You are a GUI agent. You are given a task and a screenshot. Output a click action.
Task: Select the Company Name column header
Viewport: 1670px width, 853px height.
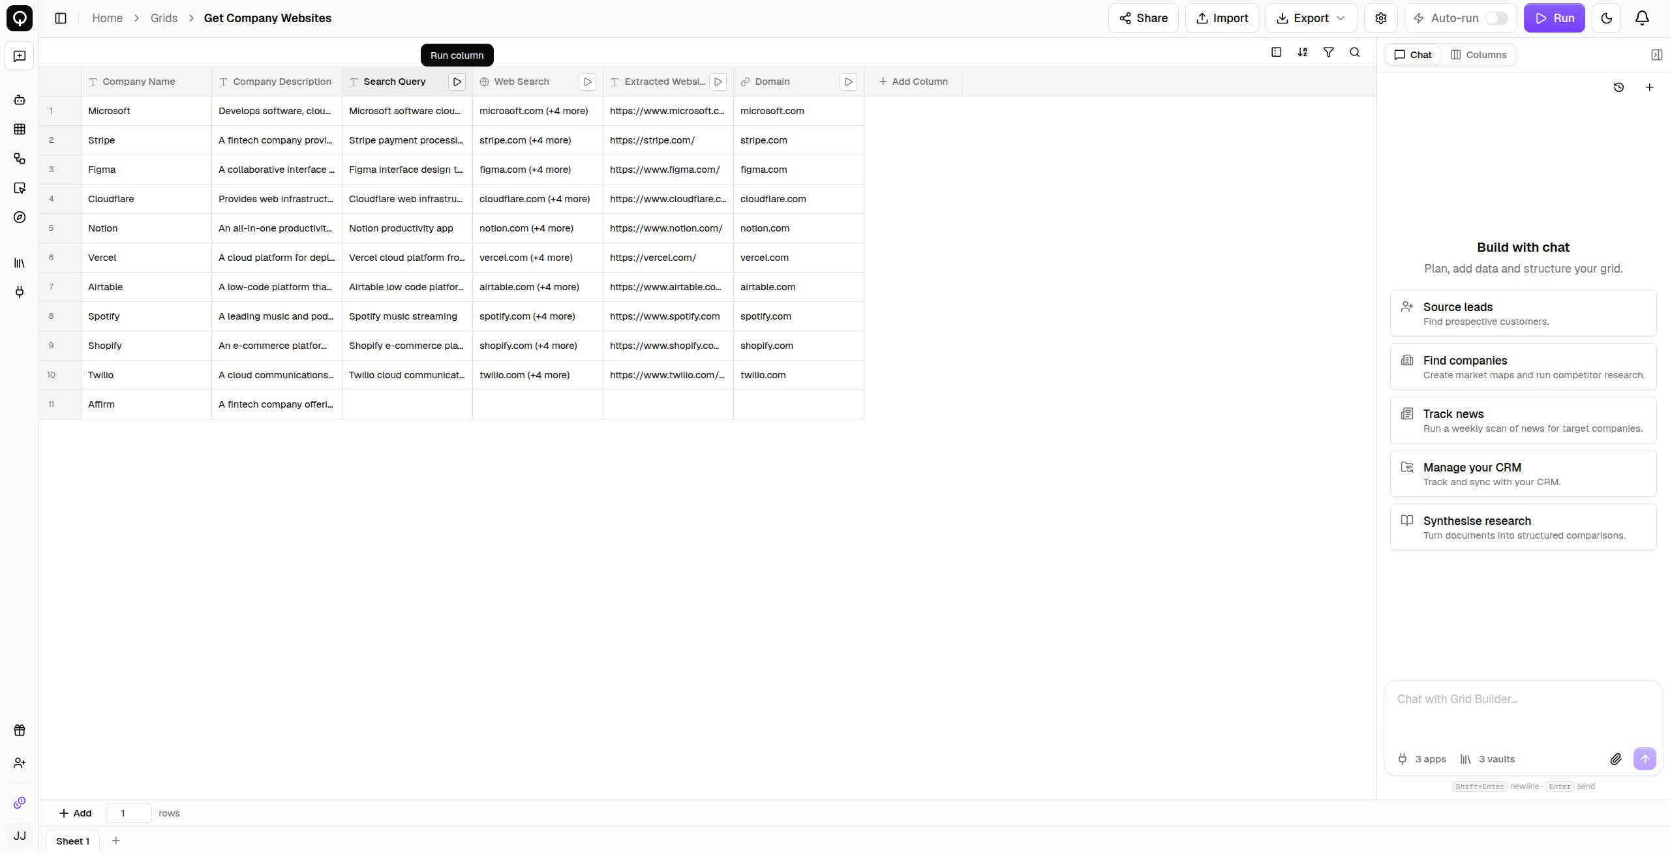coord(146,82)
